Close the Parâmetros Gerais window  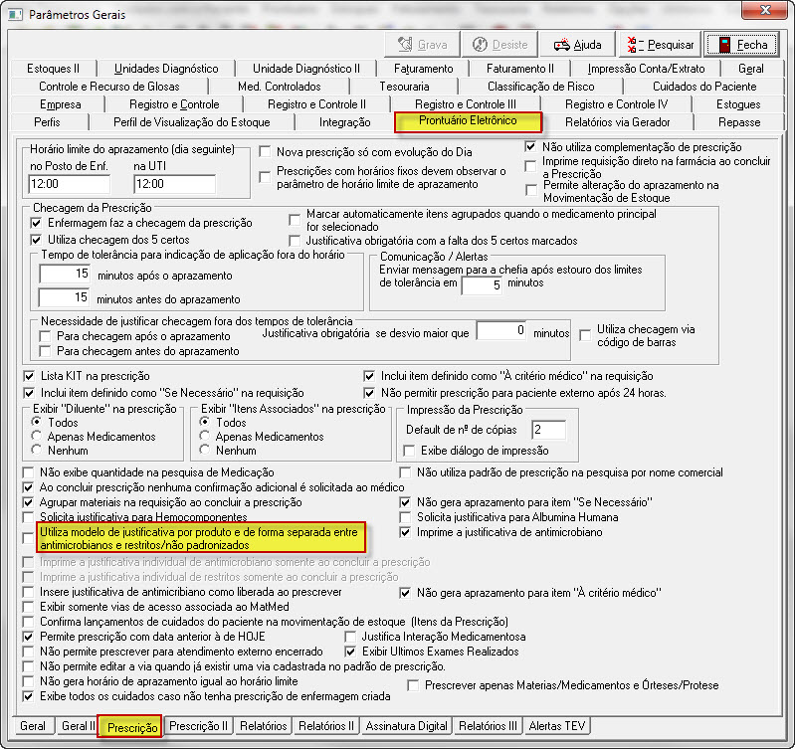(764, 10)
